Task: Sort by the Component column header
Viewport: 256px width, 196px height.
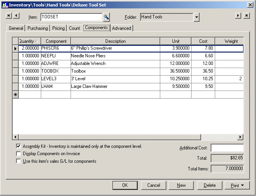Action: [56, 41]
